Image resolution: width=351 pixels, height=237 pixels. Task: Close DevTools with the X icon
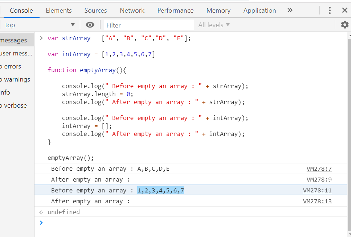pyautogui.click(x=344, y=10)
